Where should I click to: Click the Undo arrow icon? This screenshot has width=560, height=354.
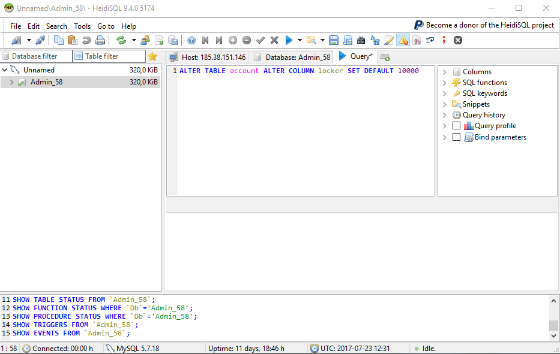pyautogui.click(x=86, y=40)
